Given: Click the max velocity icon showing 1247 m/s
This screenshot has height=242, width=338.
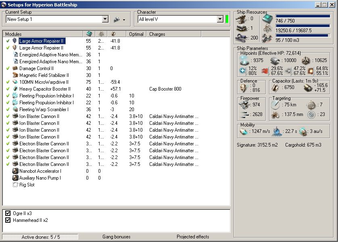Looking at the screenshot, I should coord(244,131).
